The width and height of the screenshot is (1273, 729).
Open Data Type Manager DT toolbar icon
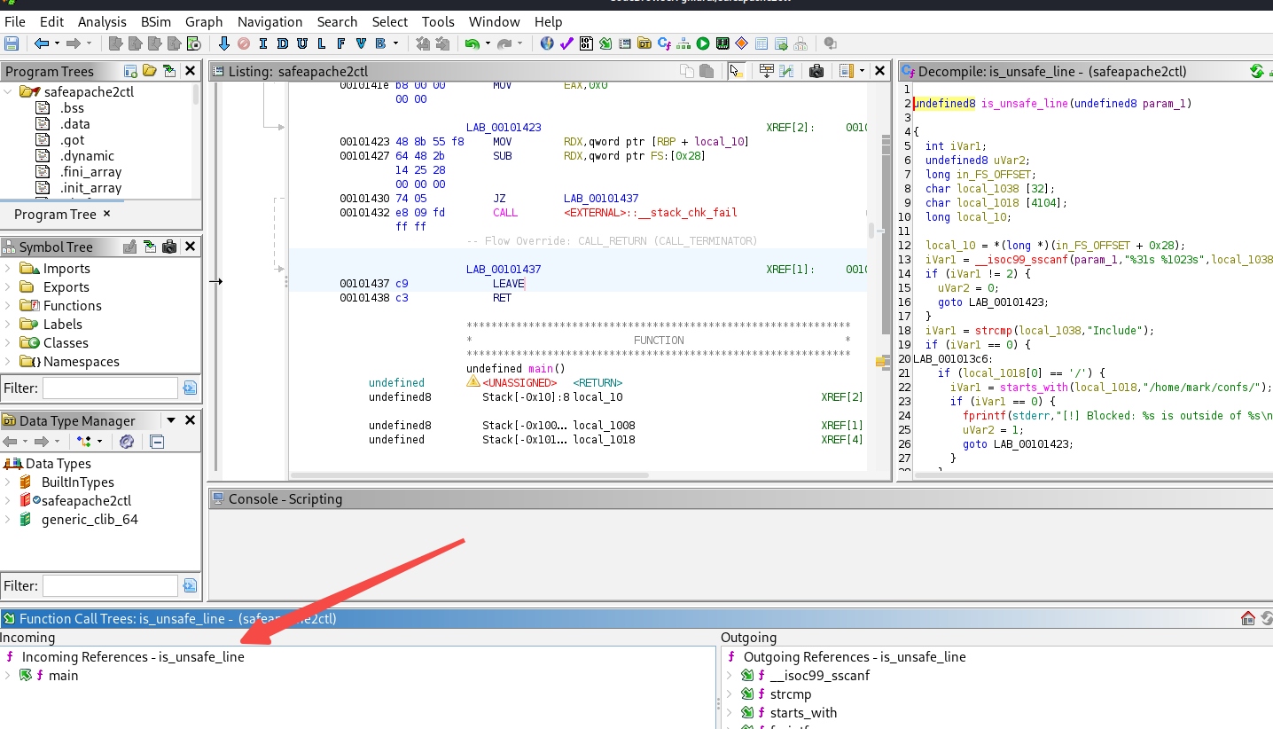tap(644, 43)
